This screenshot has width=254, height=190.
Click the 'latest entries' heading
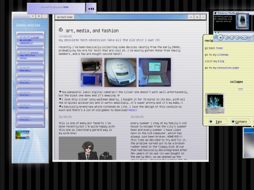pyautogui.click(x=28, y=25)
